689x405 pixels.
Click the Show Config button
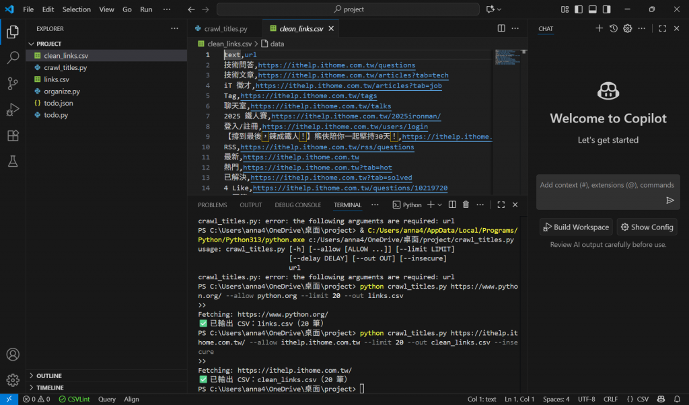point(647,227)
